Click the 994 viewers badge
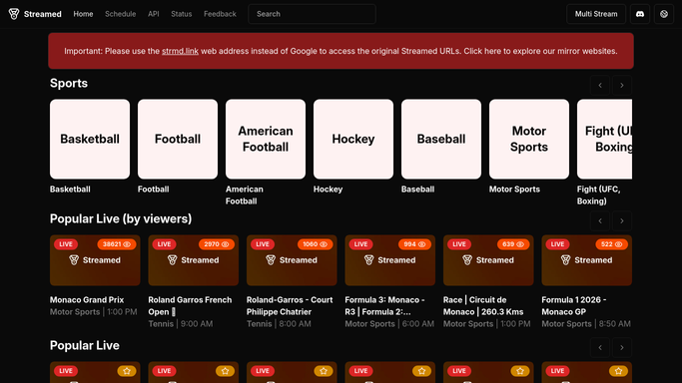This screenshot has width=682, height=383. tap(414, 244)
